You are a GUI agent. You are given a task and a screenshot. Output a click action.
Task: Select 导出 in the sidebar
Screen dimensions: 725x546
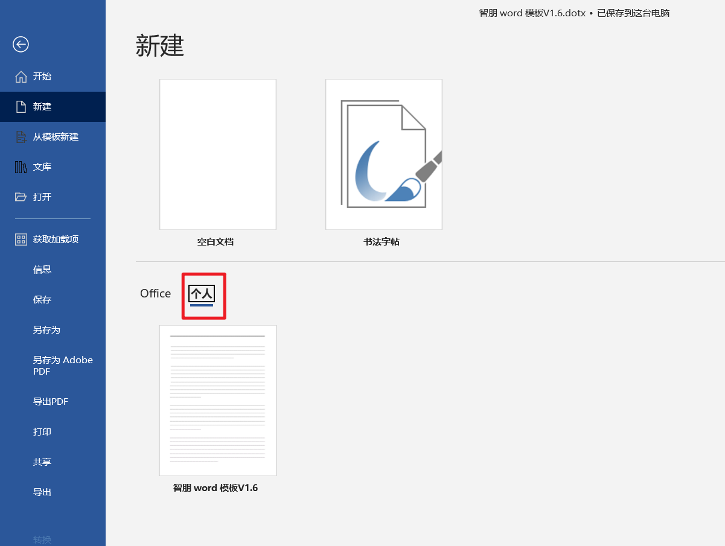(42, 492)
